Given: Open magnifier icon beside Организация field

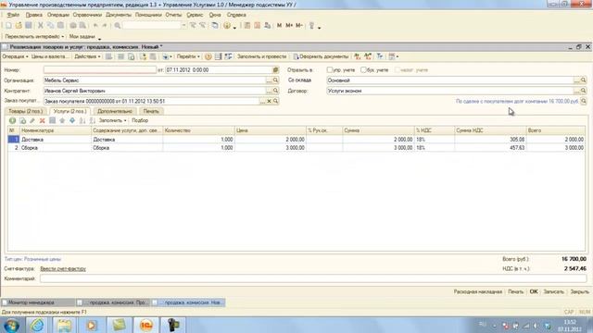Looking at the screenshot, I should click(x=276, y=80).
